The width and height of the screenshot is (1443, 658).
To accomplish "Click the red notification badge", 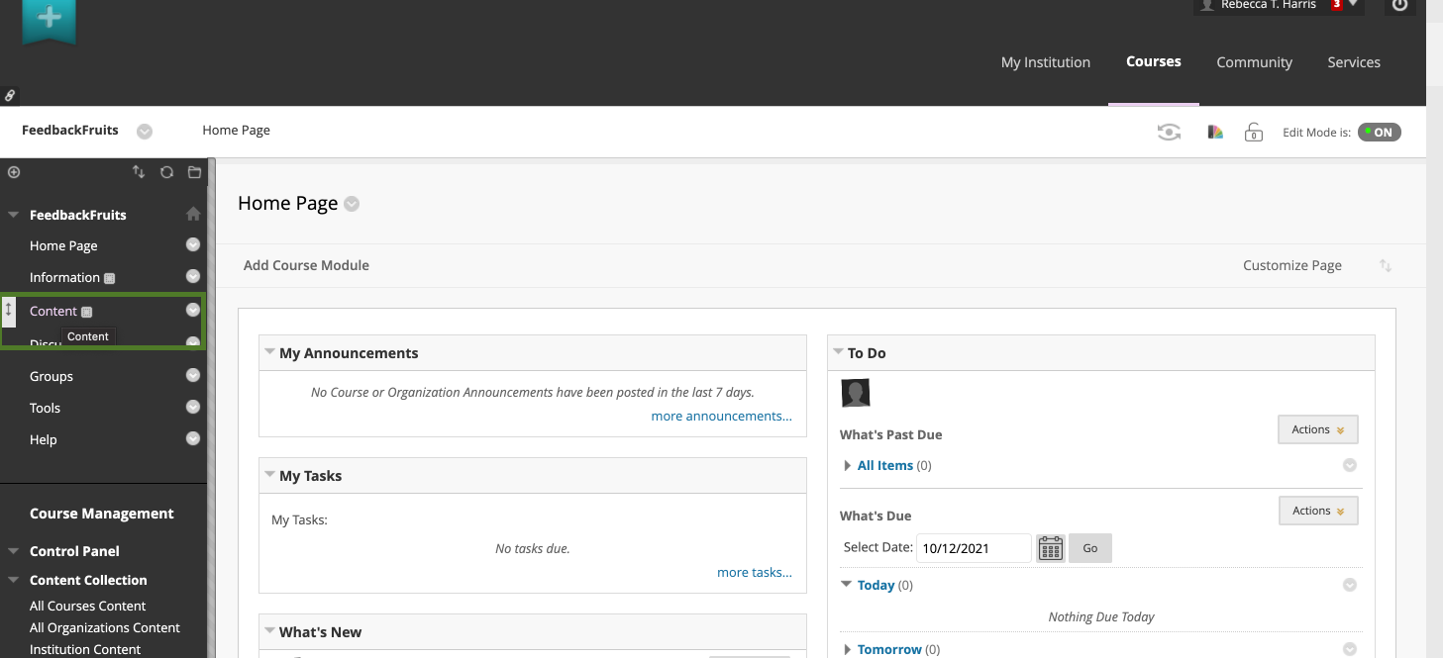I will (1336, 5).
